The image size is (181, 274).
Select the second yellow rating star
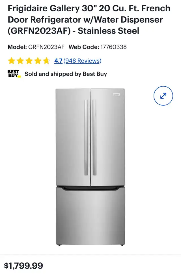(20, 61)
